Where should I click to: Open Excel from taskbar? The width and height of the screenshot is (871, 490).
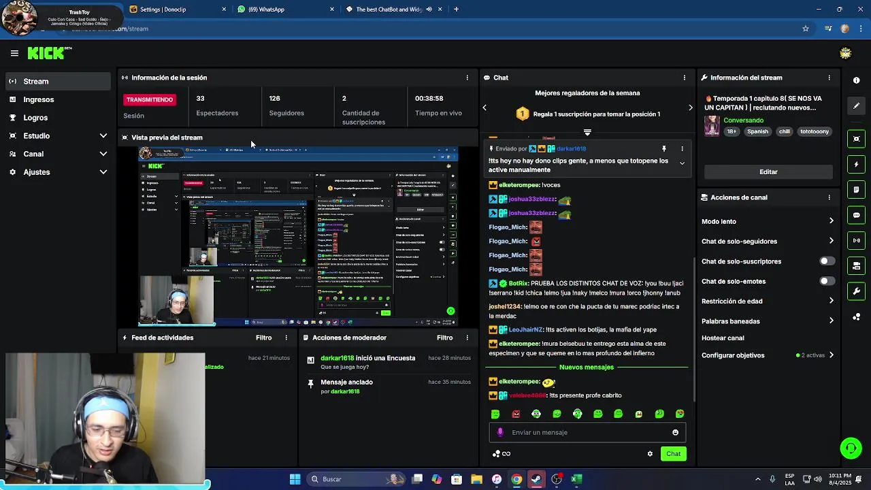[x=576, y=479]
